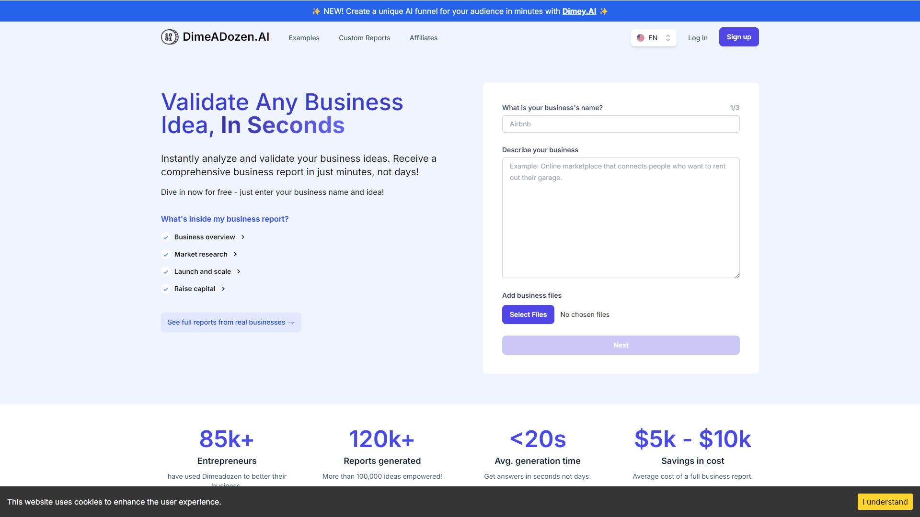The height and width of the screenshot is (517, 920).
Task: Click the checkmark beside Business overview
Action: click(166, 237)
